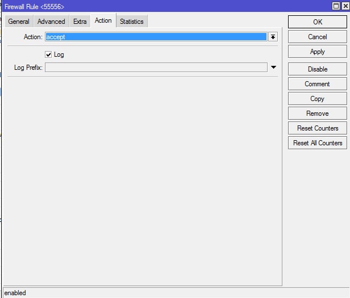Toggle the Log checkbox

[x=48, y=54]
